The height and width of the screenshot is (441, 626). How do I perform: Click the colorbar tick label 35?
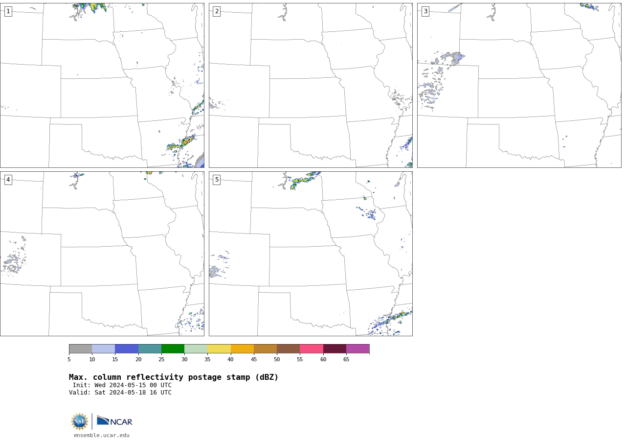207,360
